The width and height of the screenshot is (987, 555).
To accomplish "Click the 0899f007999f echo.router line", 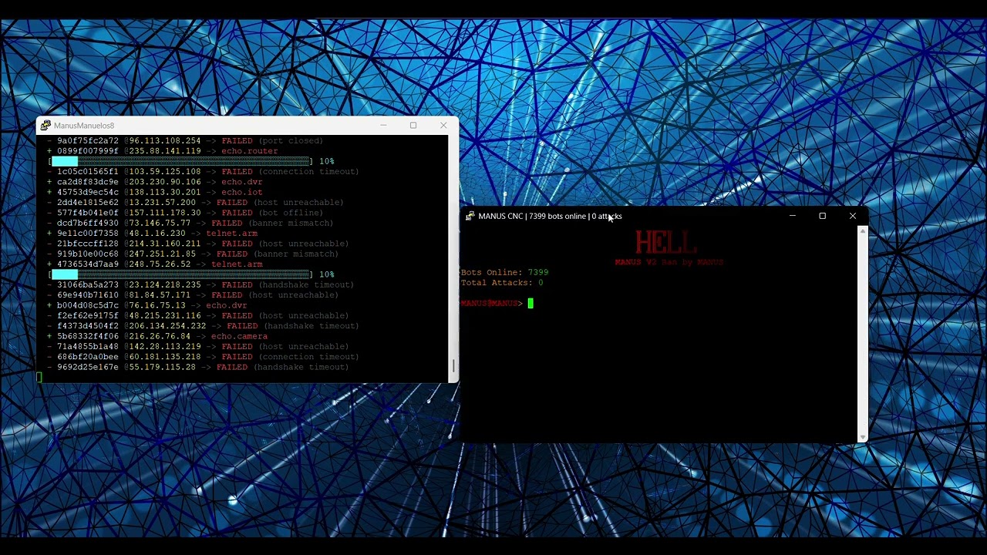I will 163,151.
